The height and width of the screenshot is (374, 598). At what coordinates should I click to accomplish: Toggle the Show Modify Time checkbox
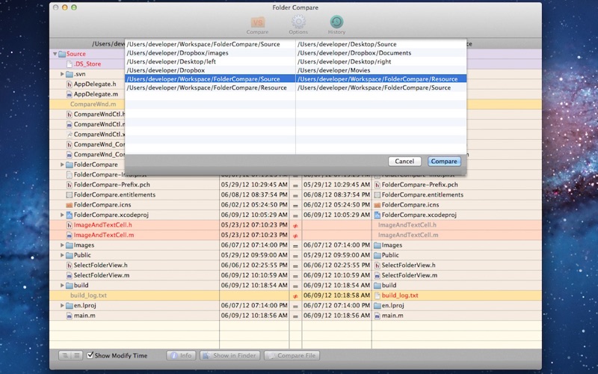[90, 355]
